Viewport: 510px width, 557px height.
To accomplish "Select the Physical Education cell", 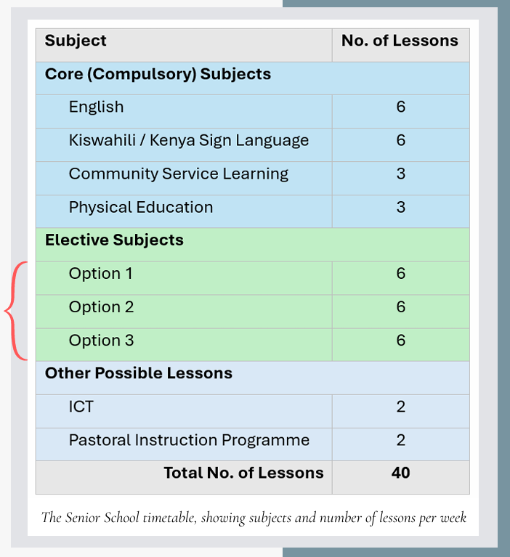I will tap(141, 207).
